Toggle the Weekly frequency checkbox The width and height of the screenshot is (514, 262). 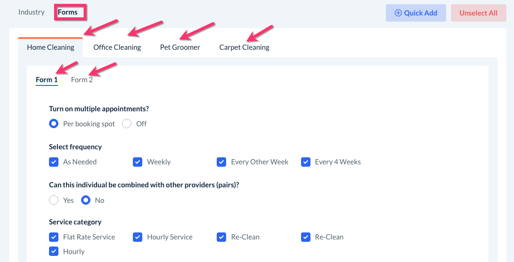[x=138, y=162]
